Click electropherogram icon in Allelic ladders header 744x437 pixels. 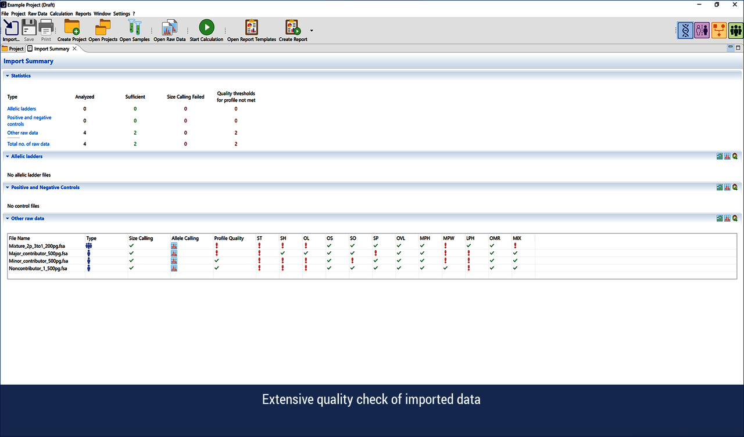click(x=727, y=156)
